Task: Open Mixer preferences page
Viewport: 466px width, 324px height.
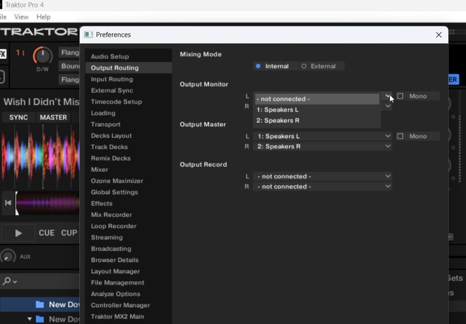Action: coord(129,169)
